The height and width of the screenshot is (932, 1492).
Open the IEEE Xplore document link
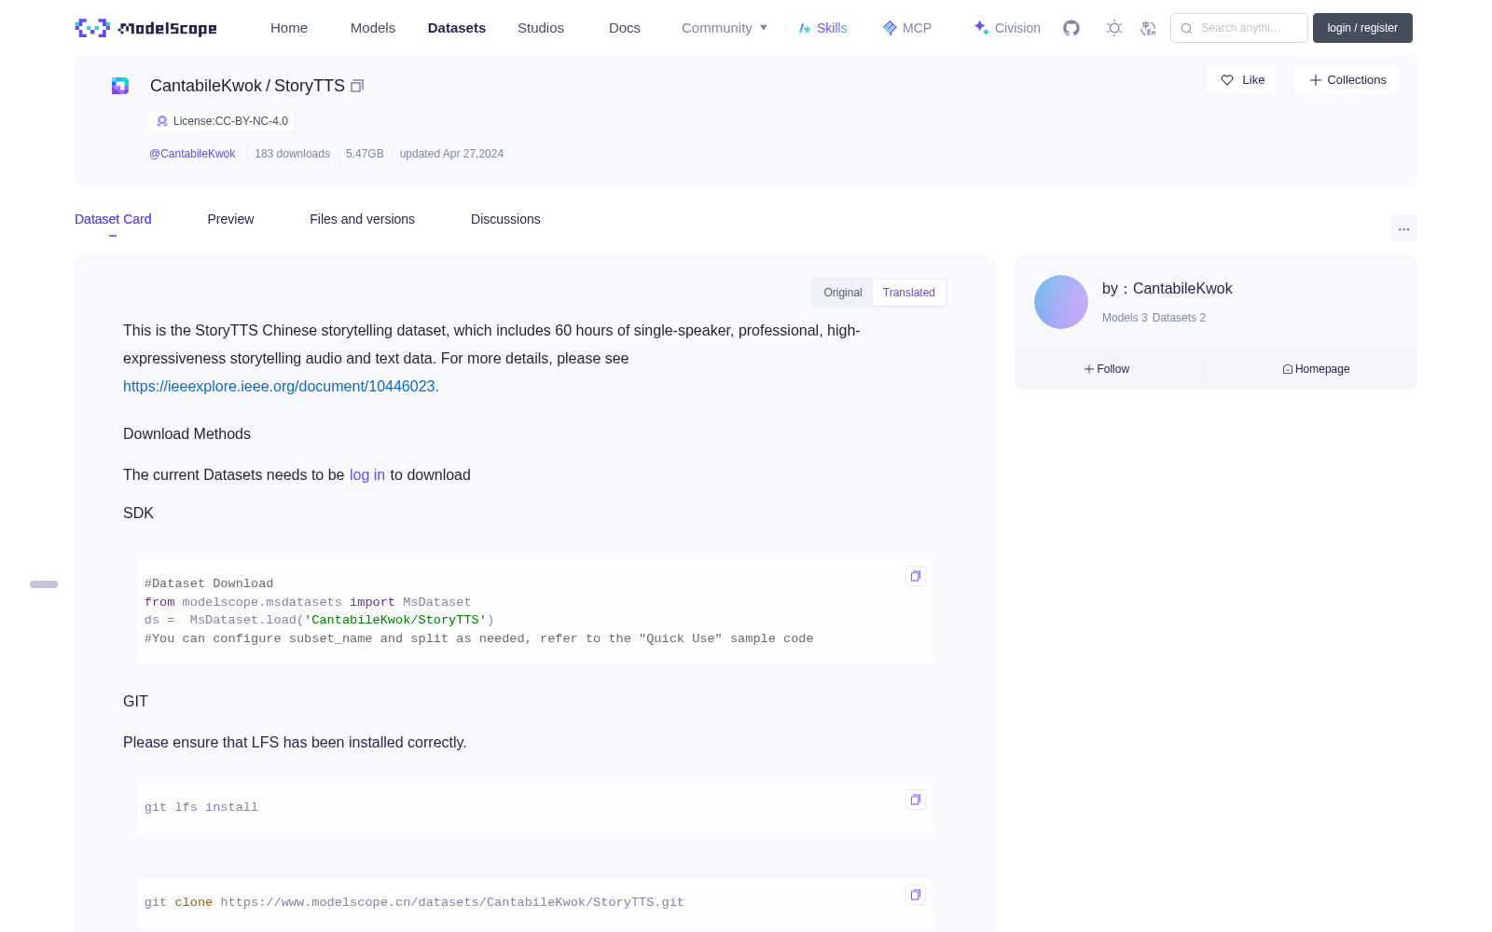pos(279,386)
